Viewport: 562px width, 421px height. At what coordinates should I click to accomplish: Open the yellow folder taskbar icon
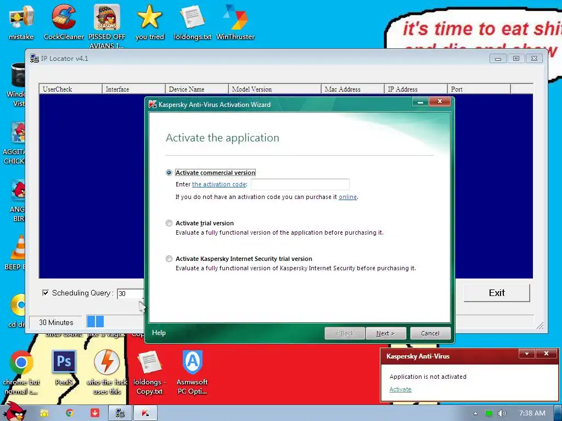pyautogui.click(x=44, y=413)
